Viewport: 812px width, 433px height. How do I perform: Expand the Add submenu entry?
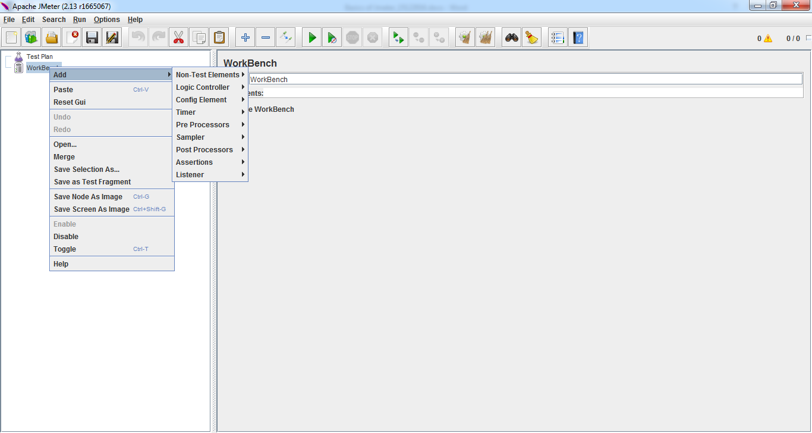click(x=112, y=75)
